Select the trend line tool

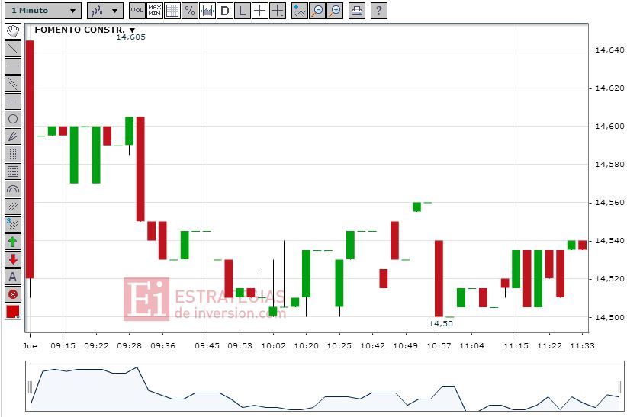click(13, 48)
